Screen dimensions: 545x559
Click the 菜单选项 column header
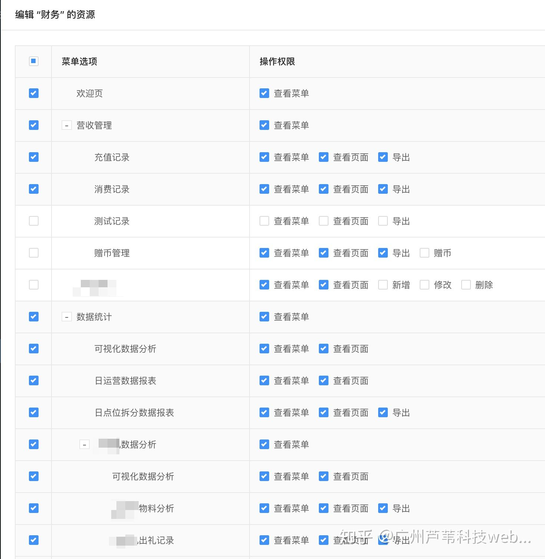[x=79, y=62]
